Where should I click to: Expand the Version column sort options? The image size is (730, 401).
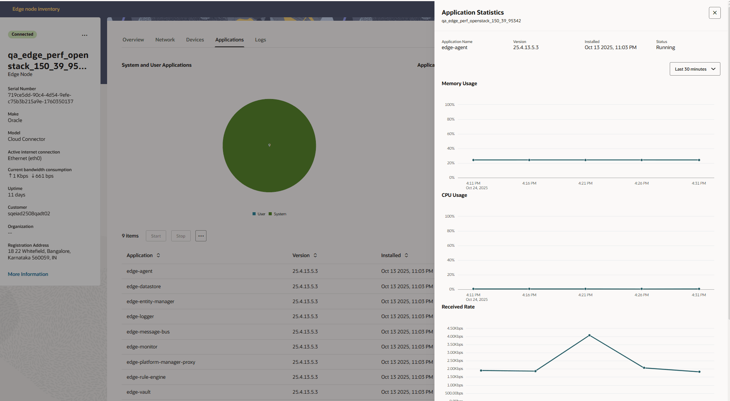(315, 255)
